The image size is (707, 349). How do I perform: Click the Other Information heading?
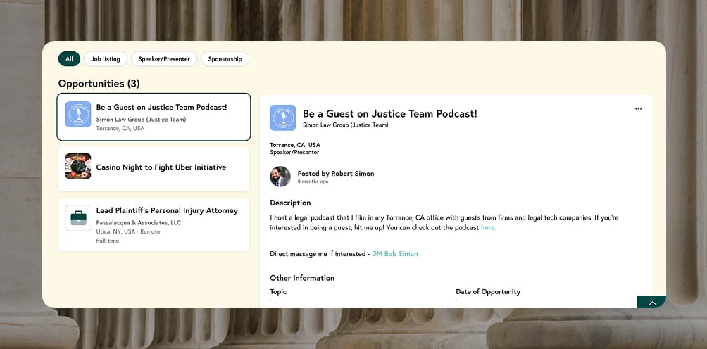tap(302, 278)
